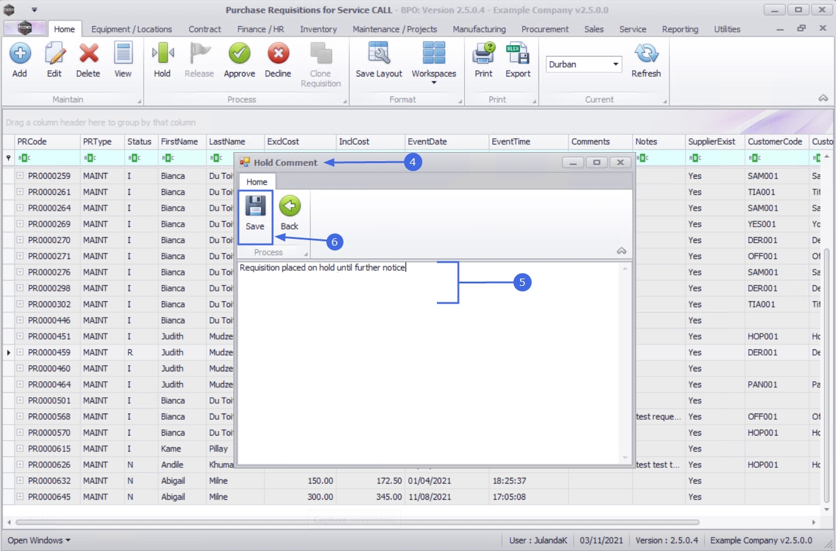
Task: Click the red Decline icon
Action: coord(278,54)
